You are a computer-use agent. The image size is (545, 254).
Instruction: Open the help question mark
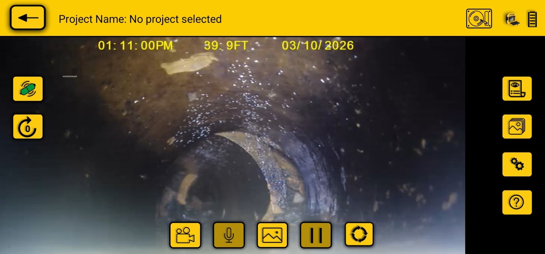[x=517, y=202]
